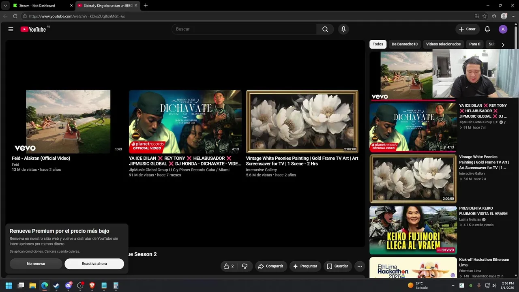This screenshot has height=292, width=519.
Task: Open File Explorer from the taskbar
Action: pyautogui.click(x=32, y=286)
